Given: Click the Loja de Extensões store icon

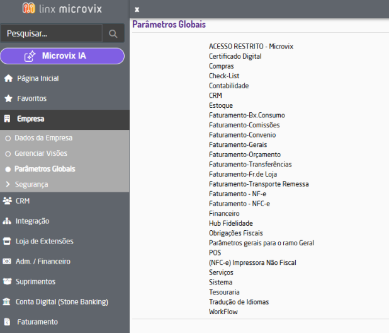Looking at the screenshot, I should [x=8, y=241].
